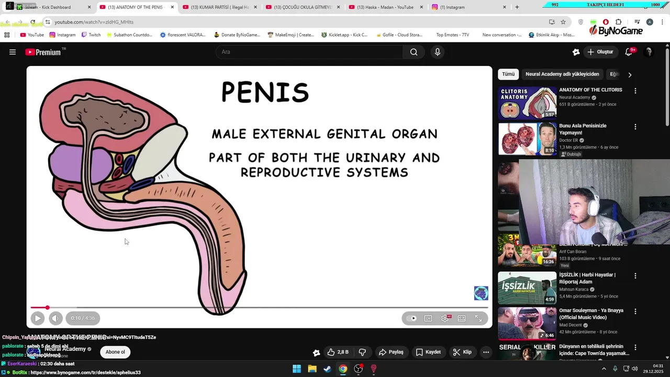Enter fullscreen mode in the video player

(478, 318)
